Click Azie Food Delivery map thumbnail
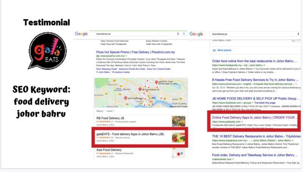303x172 pixels. tap(178, 153)
